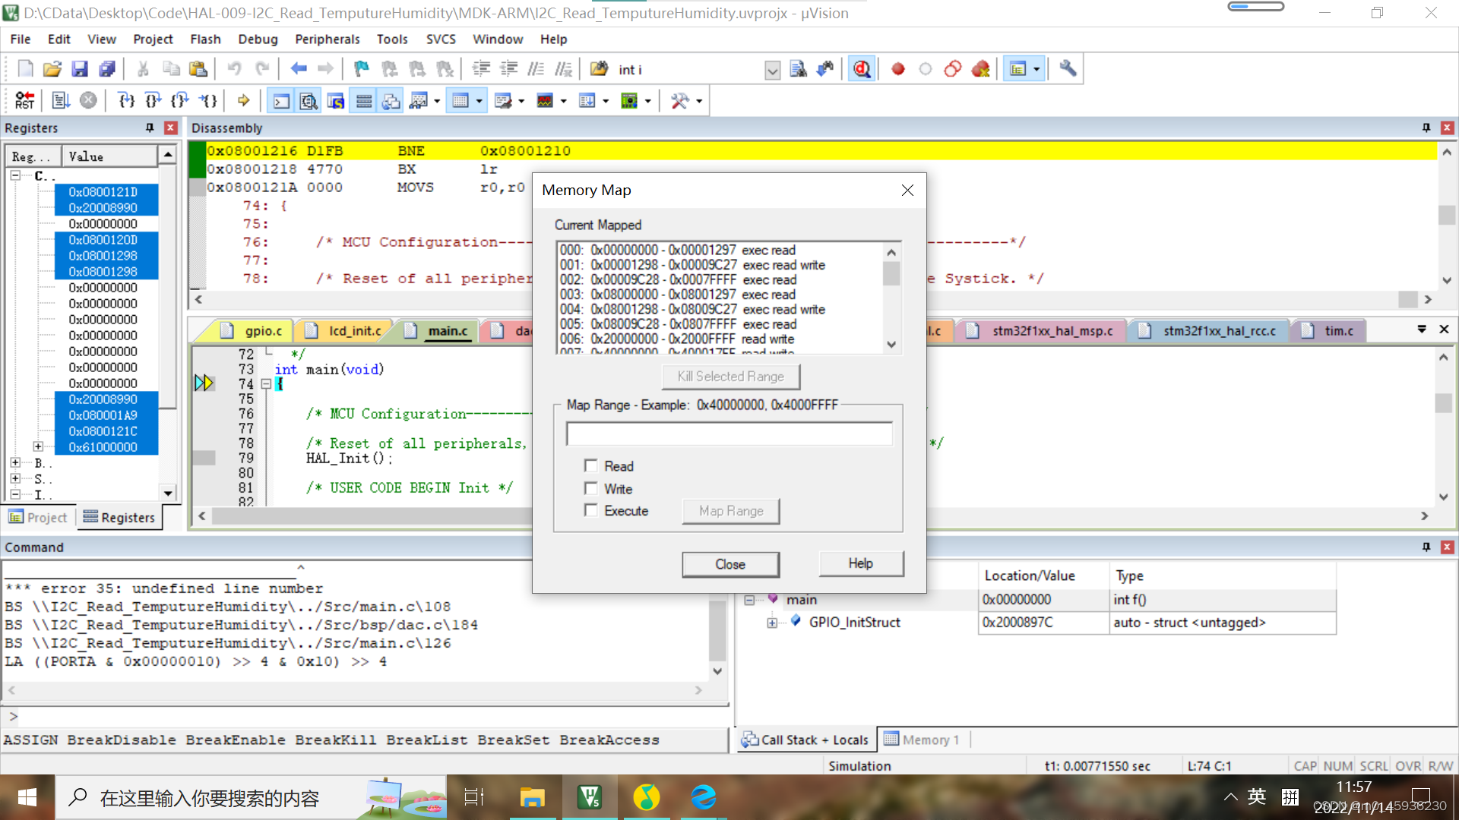Toggle the Command Window icon
This screenshot has width=1459, height=820.
point(281,100)
